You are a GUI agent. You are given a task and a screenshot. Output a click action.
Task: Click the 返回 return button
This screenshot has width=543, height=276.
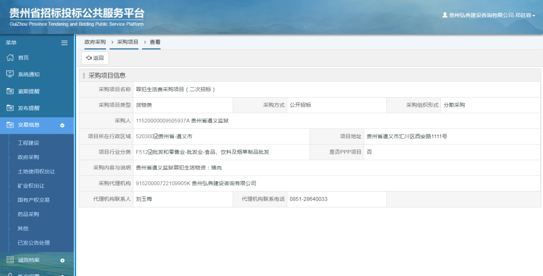[x=95, y=58]
